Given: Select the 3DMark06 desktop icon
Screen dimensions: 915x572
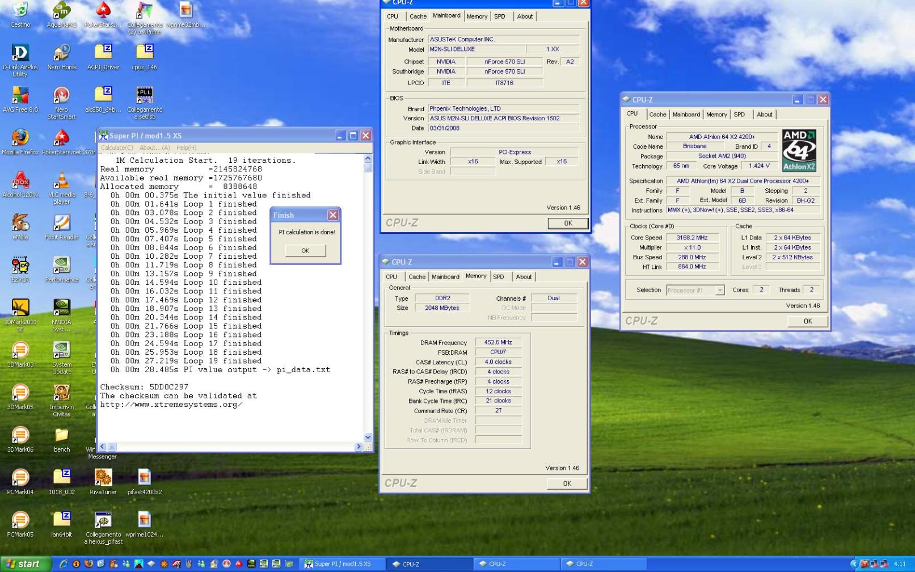Looking at the screenshot, I should click(x=20, y=439).
